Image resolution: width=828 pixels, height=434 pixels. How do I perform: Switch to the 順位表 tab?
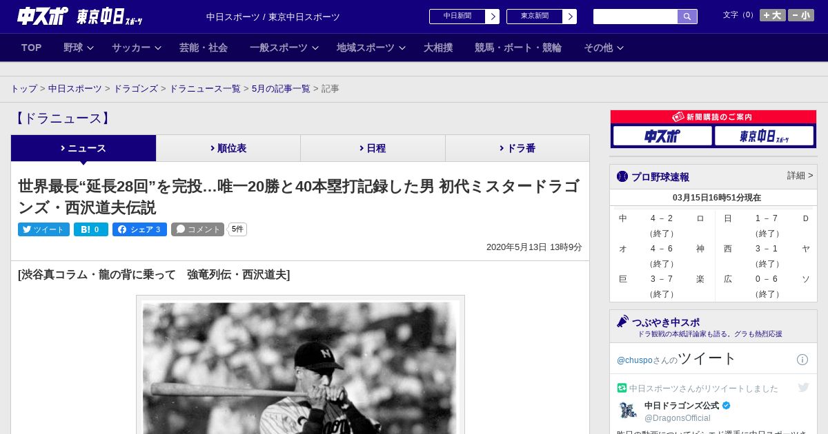click(x=228, y=148)
